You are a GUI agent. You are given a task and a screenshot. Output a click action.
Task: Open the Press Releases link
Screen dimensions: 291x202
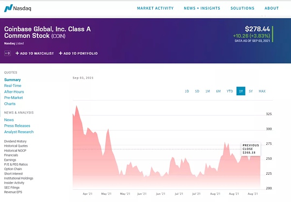click(17, 126)
